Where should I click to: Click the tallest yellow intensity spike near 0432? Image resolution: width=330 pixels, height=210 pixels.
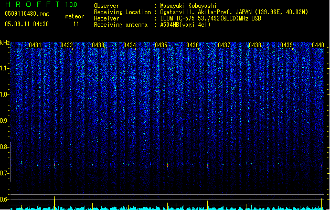(55, 203)
